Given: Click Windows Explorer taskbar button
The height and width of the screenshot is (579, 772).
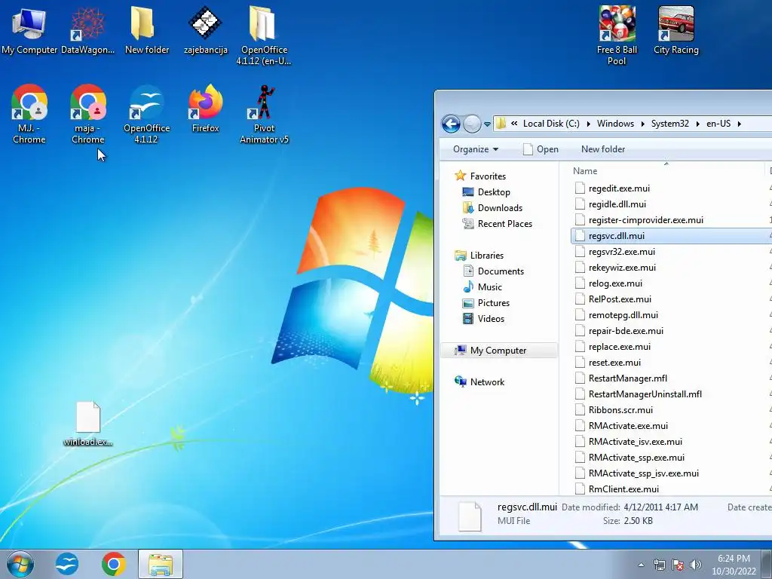Looking at the screenshot, I should [x=161, y=564].
